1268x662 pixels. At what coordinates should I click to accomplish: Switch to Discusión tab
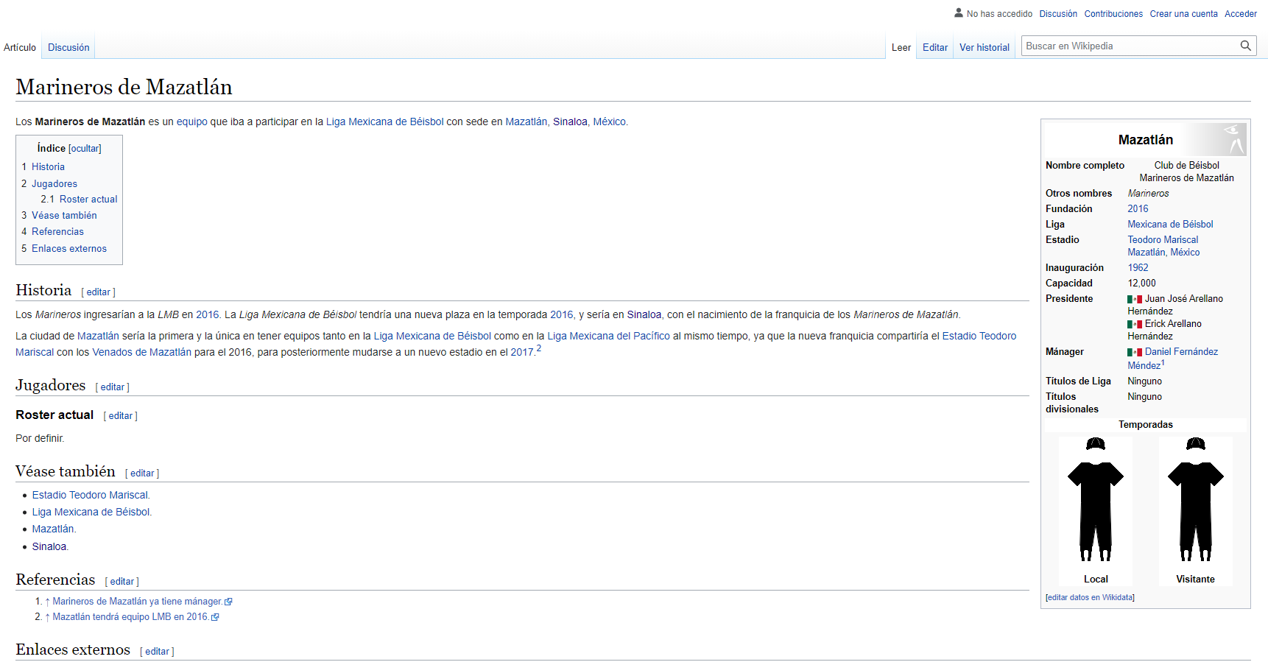tap(68, 47)
